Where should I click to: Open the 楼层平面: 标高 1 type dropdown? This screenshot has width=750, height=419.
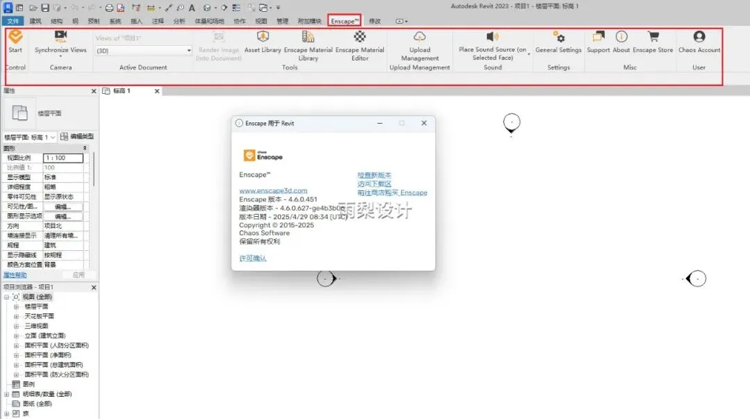coord(30,137)
